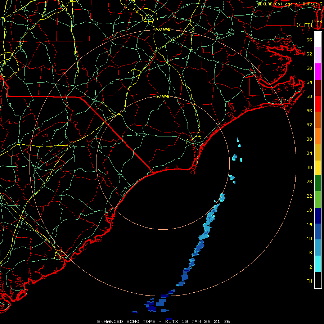The height and width of the screenshot is (324, 324).
Task: Pick the dark orange 46 kft swatch
Action: 318,120
